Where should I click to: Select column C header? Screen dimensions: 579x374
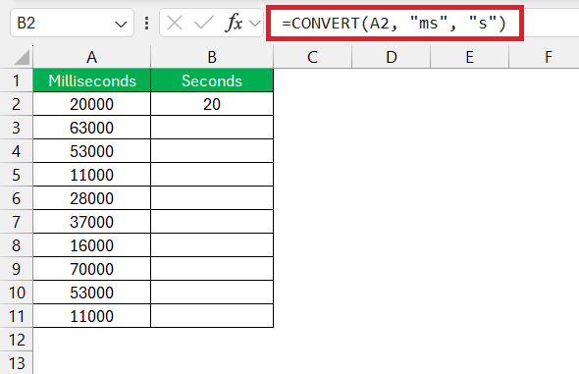tap(312, 57)
